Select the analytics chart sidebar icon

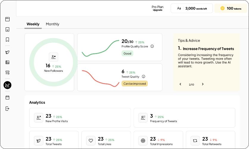tap(7, 85)
